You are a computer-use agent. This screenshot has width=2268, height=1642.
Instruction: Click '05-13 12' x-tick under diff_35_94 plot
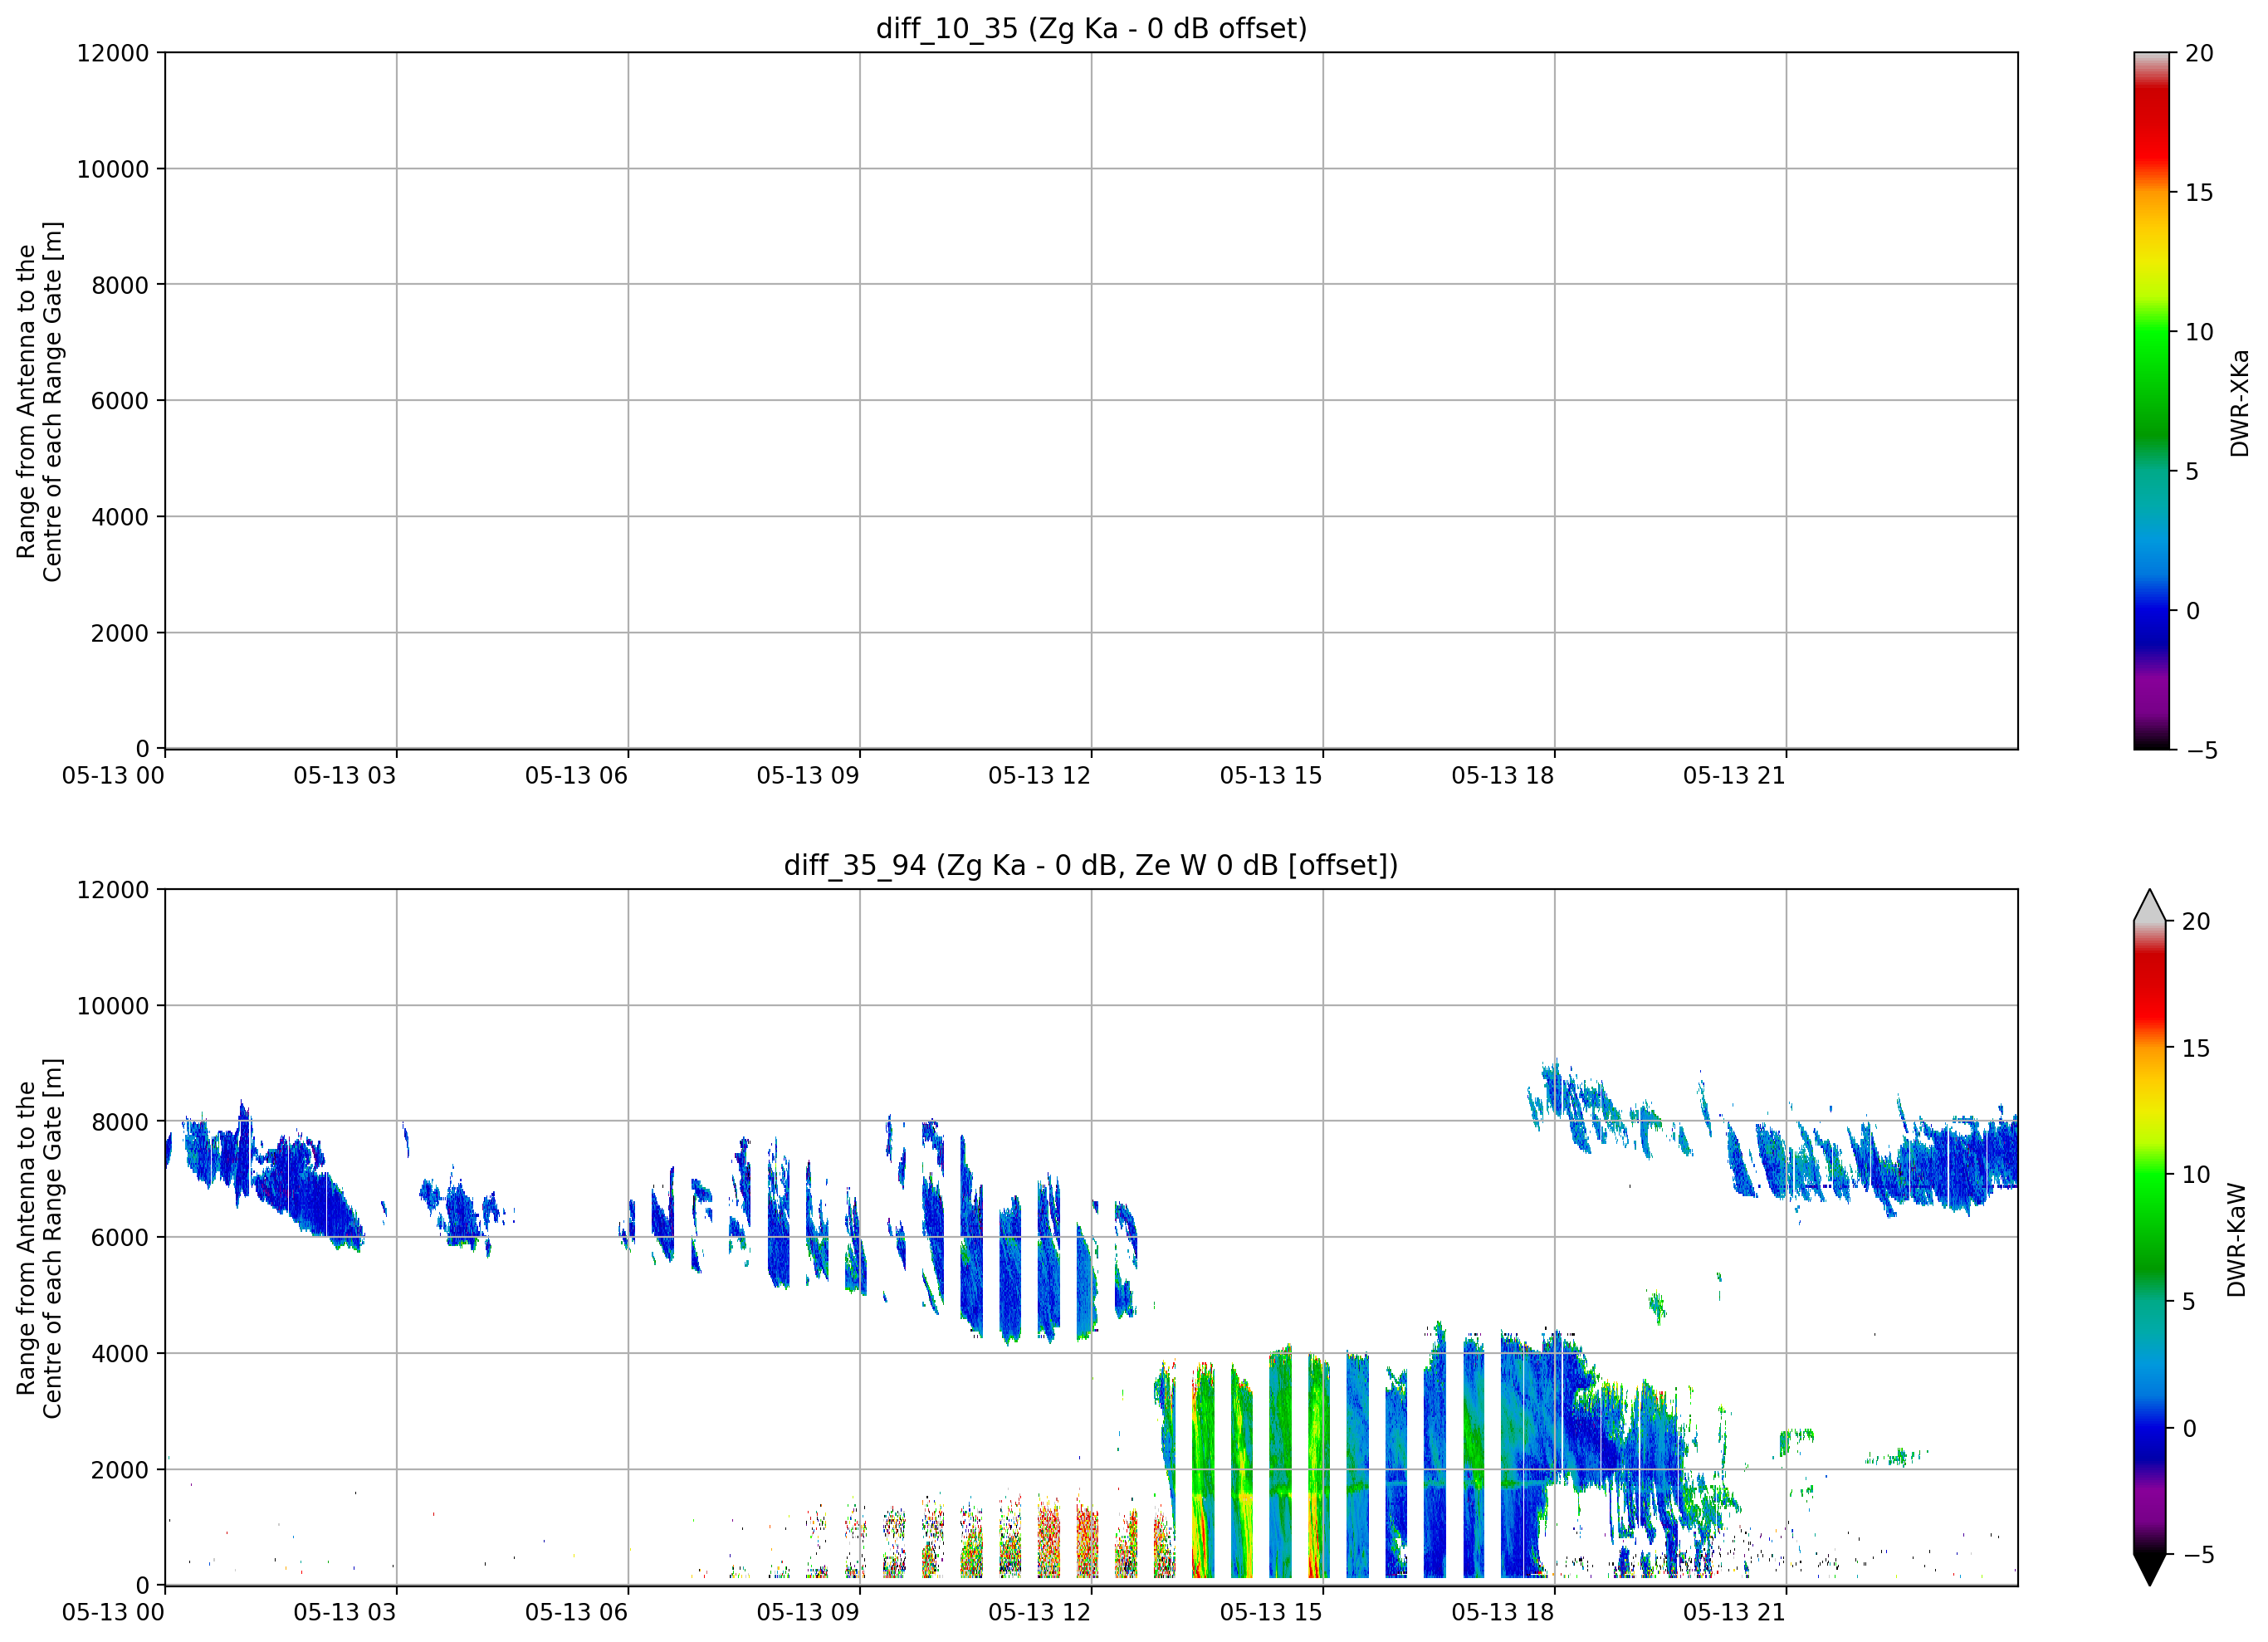1040,1613
